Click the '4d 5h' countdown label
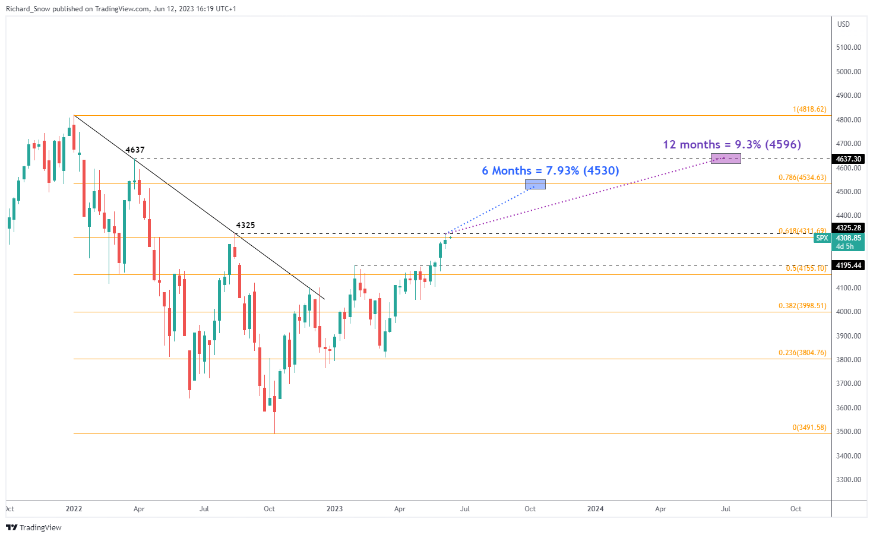873x538 pixels. [x=845, y=246]
